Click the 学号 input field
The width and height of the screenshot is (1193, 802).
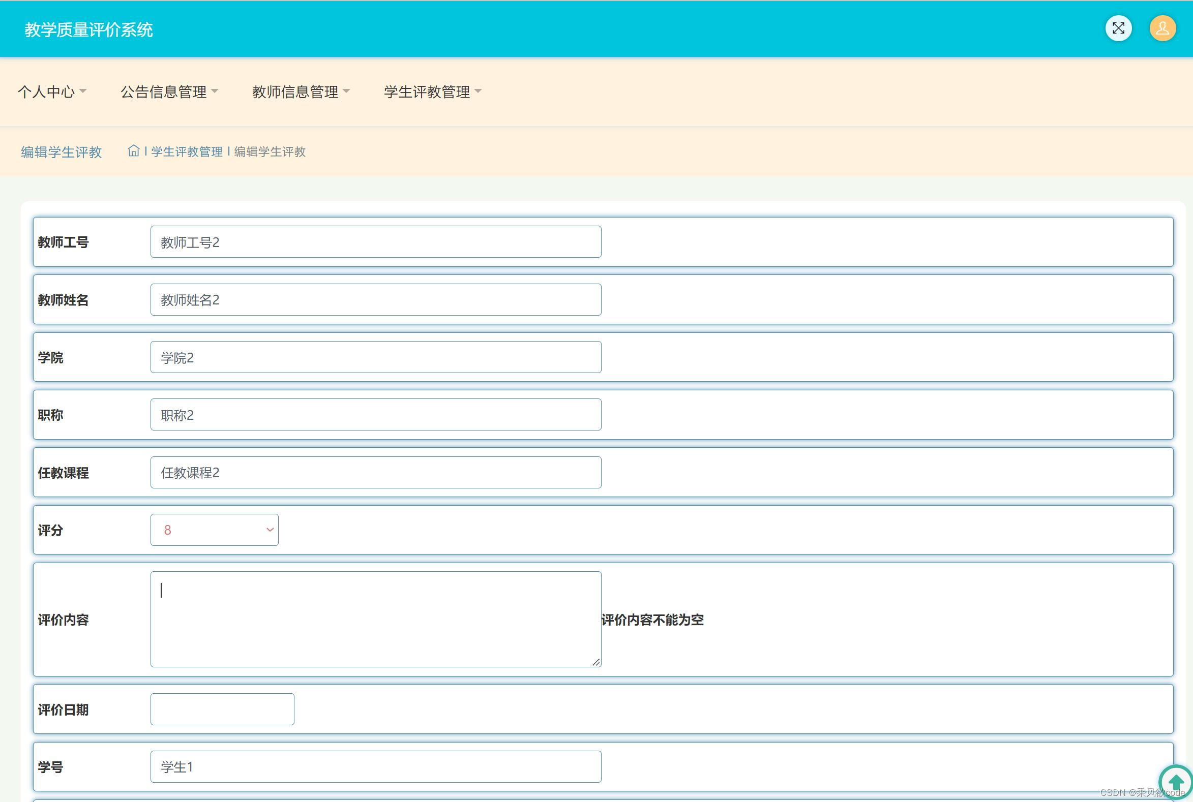point(376,767)
